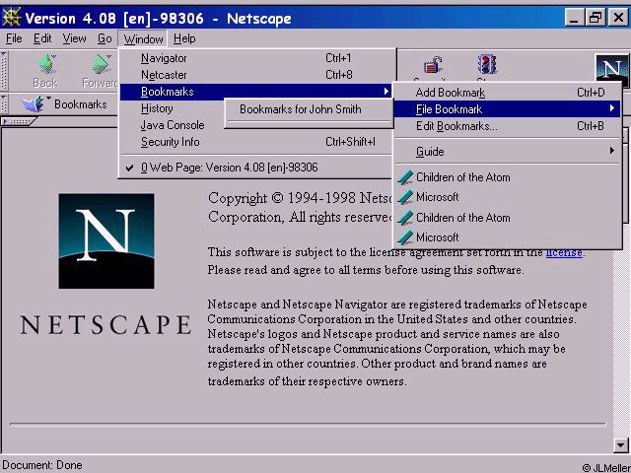Screen dimensions: 631x473
Task: Click the Back arrow toolbar icon
Action: [46, 64]
